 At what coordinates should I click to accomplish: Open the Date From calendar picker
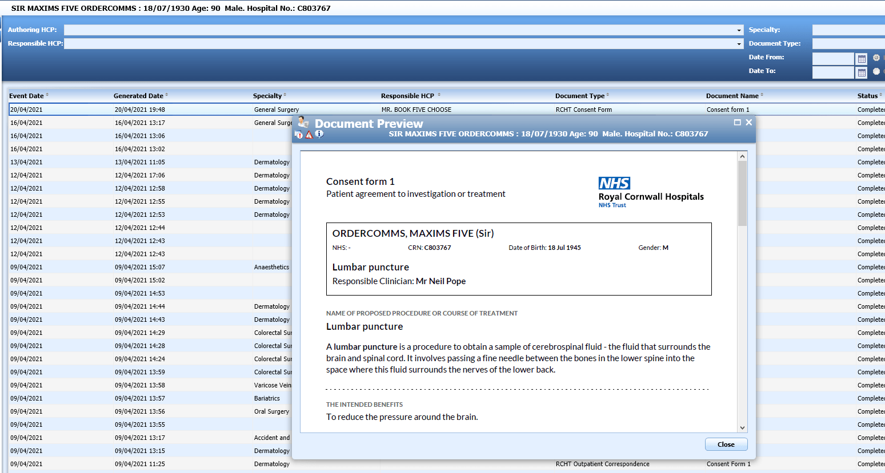coord(863,59)
